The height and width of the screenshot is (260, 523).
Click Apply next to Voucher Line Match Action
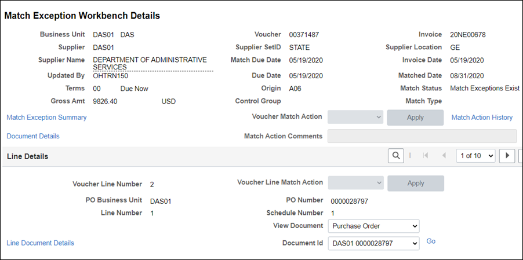tap(416, 183)
